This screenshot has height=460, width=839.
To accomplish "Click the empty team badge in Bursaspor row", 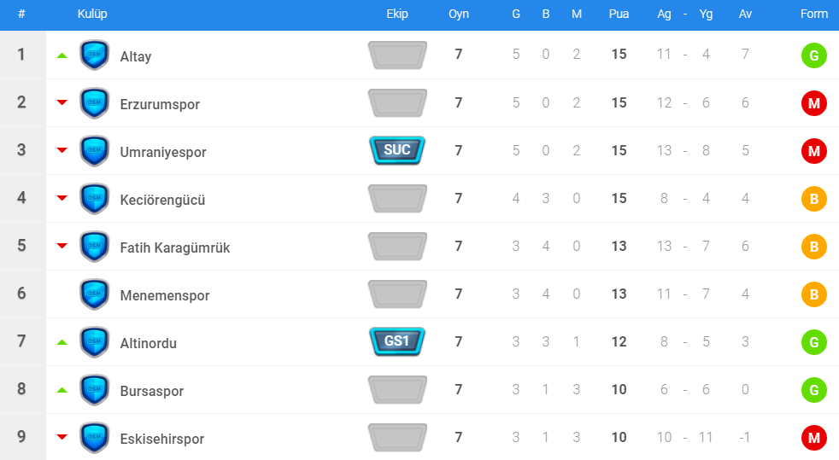I will [x=397, y=389].
